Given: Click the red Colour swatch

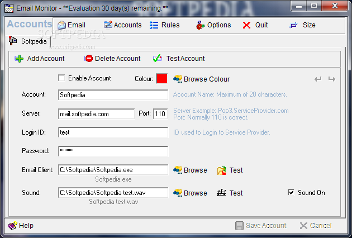Looking at the screenshot, I should 161,79.
